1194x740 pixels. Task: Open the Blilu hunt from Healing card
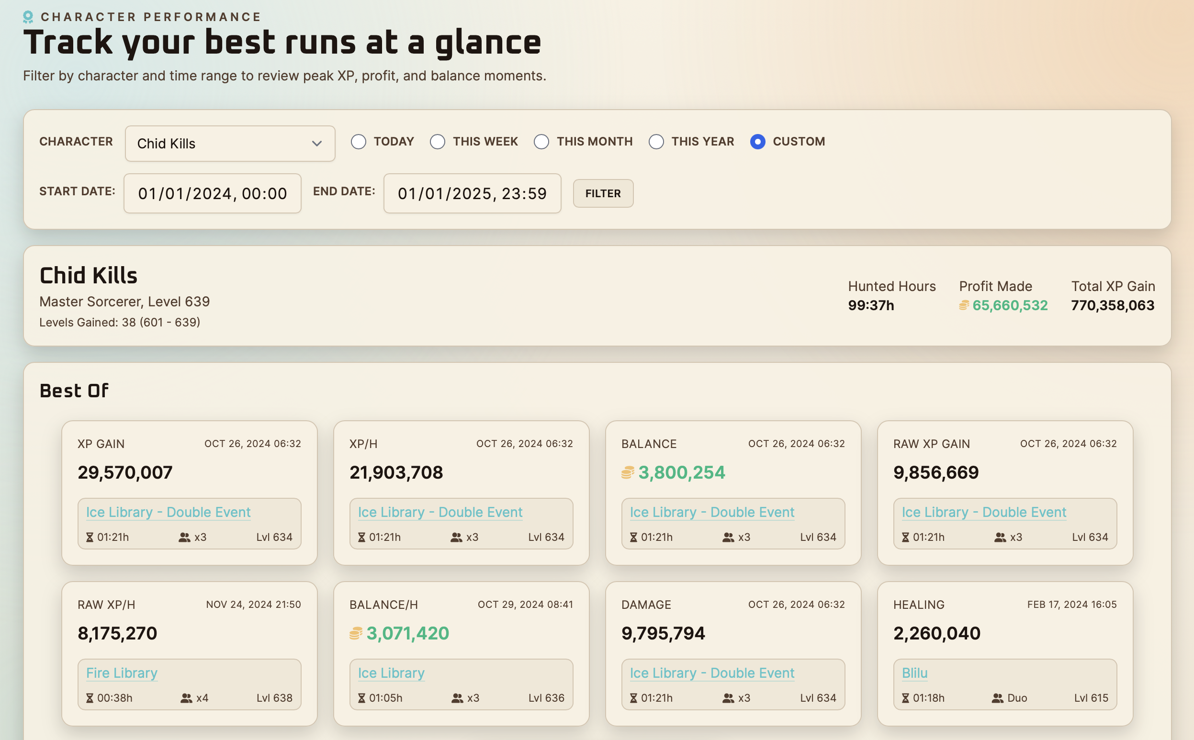pyautogui.click(x=914, y=673)
